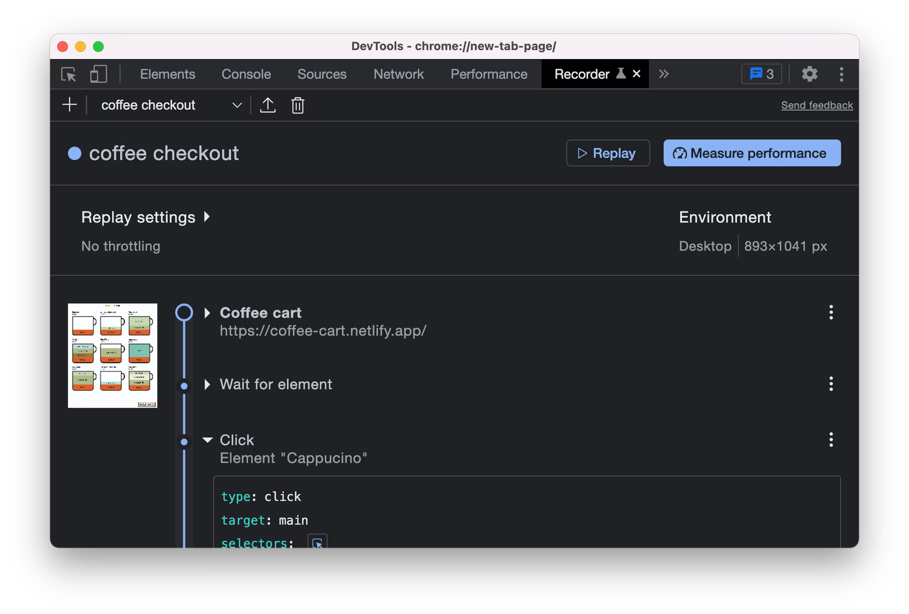Expand the Replay settings section

point(146,217)
